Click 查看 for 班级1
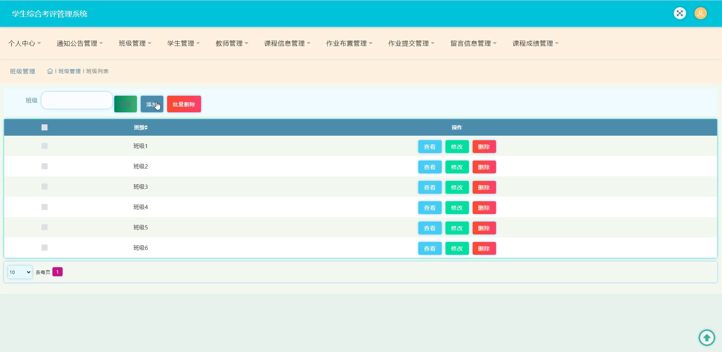 click(x=430, y=147)
